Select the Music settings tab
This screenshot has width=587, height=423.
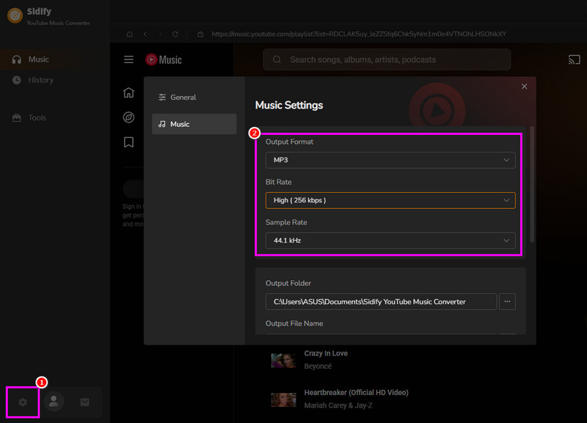tap(194, 124)
